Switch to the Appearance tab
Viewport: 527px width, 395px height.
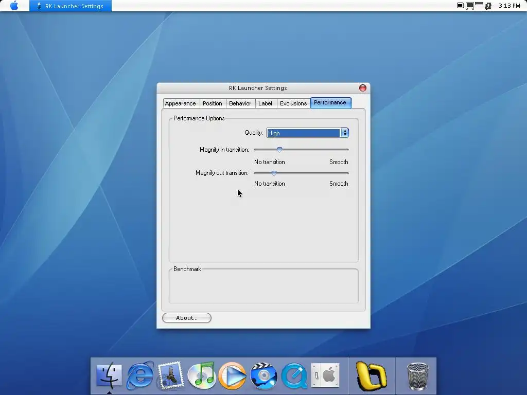181,103
